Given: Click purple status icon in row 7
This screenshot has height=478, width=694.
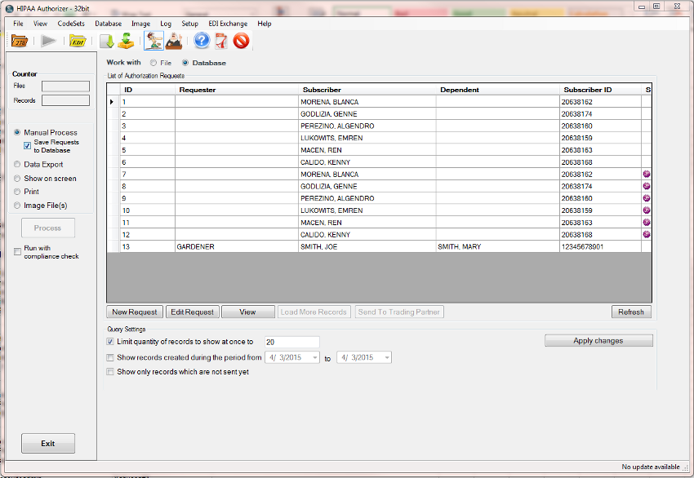Looking at the screenshot, I should [647, 175].
